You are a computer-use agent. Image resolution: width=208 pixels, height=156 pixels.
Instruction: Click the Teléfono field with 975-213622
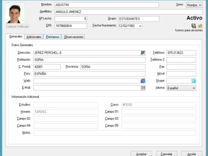coord(181,53)
